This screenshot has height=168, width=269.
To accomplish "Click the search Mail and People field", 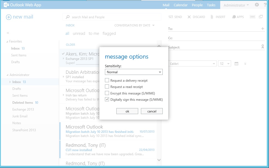I will point(109,17).
